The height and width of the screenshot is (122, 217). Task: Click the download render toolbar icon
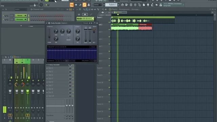coord(161,5)
